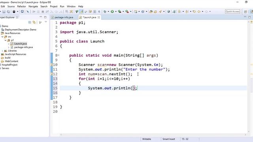This screenshot has height=142, width=253.
Task: Open the Window menu
Action: [x=71, y=6]
